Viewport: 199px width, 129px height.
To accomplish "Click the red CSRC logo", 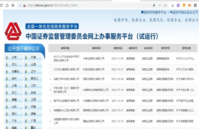I will pyautogui.click(x=13, y=31).
